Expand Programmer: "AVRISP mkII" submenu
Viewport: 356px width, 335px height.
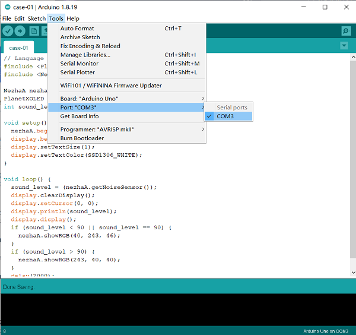click(127, 129)
